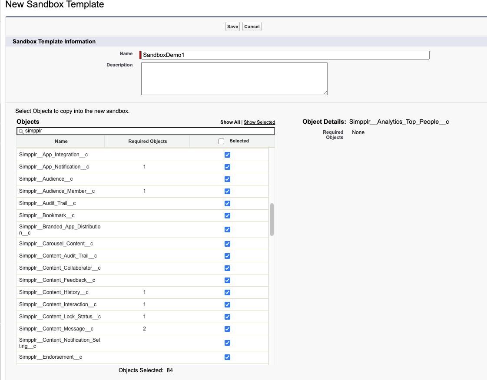This screenshot has width=487, height=380.
Task: Click inside the Name field for editing
Action: (282, 55)
